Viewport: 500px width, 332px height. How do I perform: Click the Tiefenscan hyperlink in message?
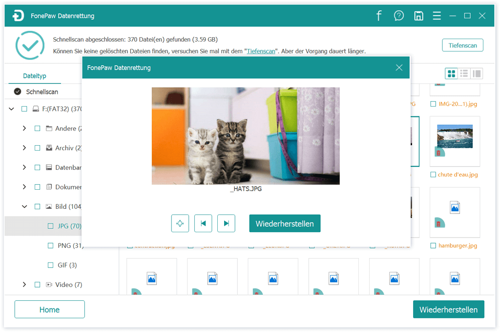tap(261, 51)
